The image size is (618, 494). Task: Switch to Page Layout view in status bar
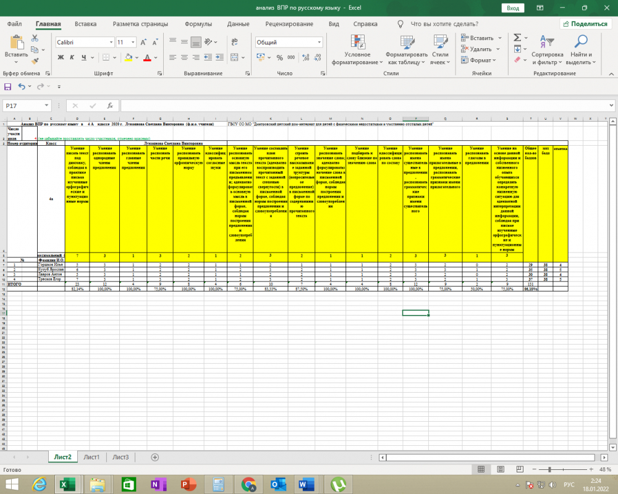point(501,469)
